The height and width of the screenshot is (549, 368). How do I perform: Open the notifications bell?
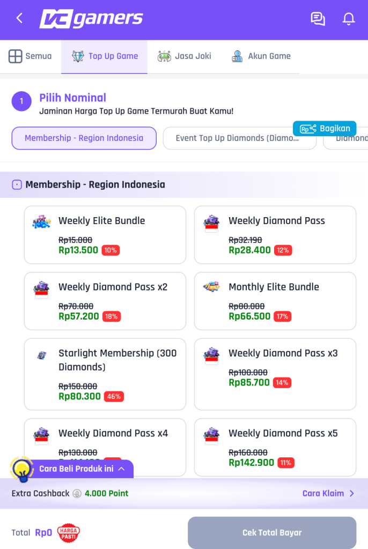[x=349, y=19]
